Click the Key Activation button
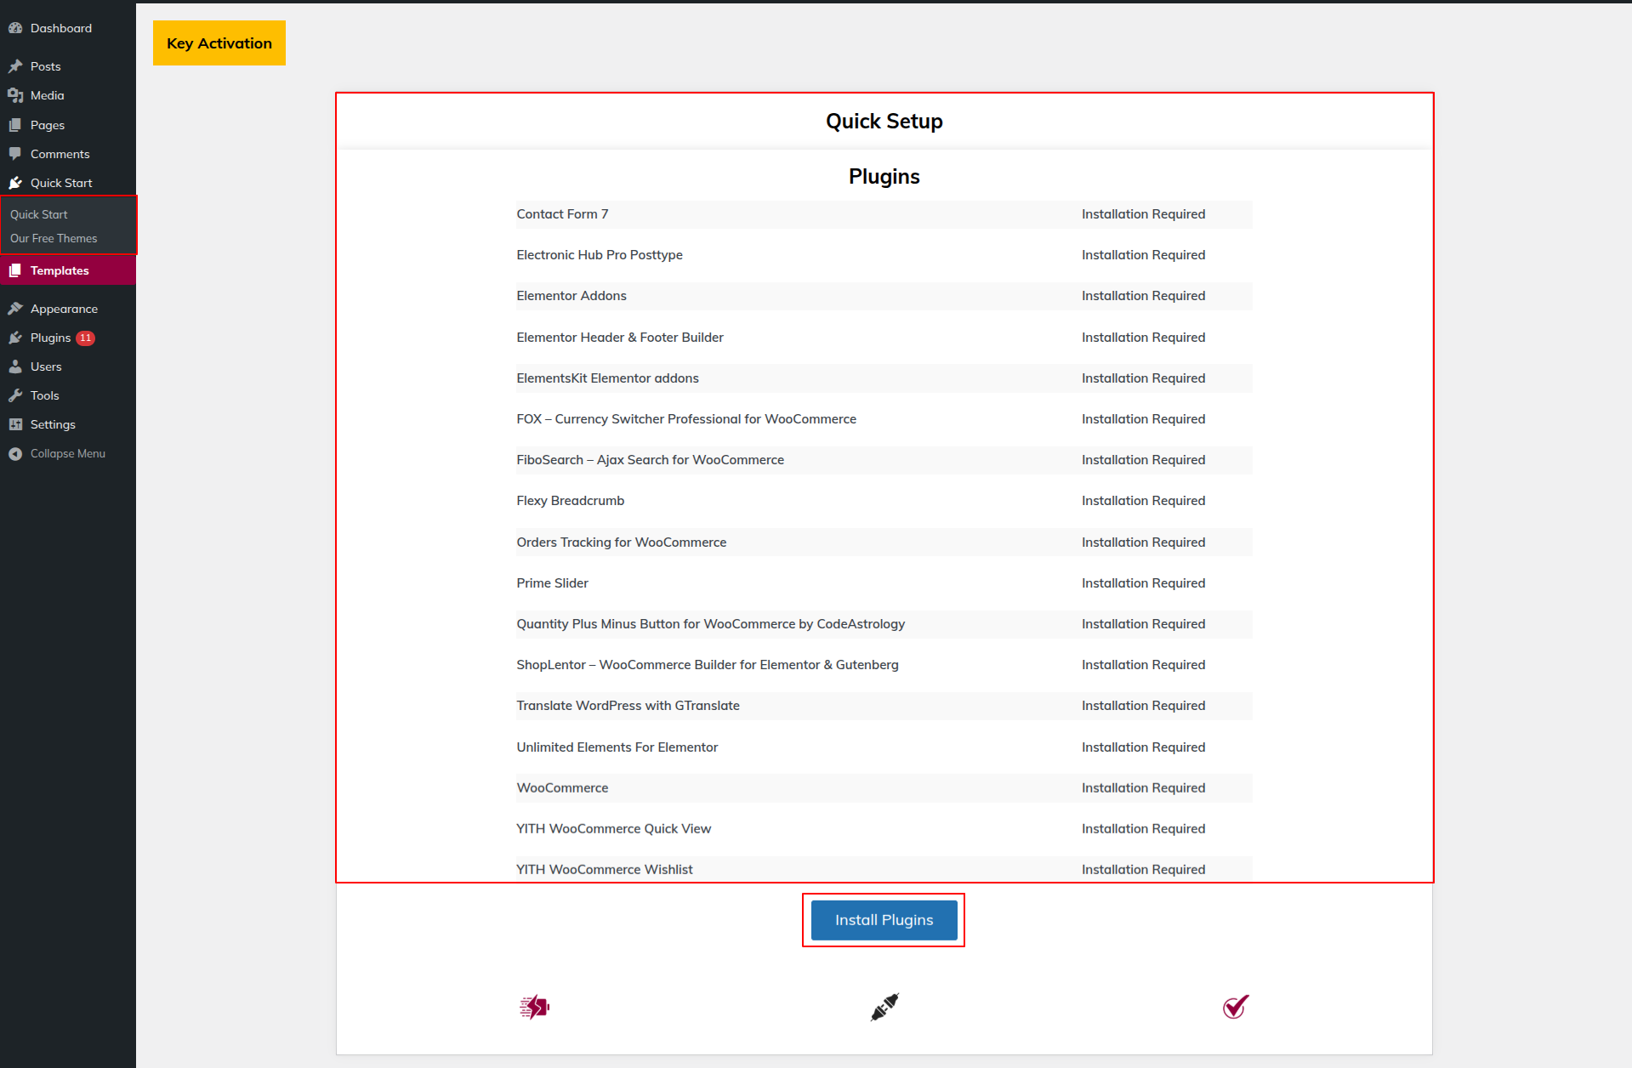This screenshot has height=1068, width=1632. (x=219, y=43)
